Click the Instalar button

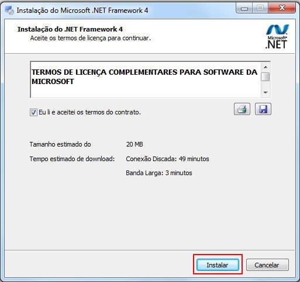coord(218,264)
